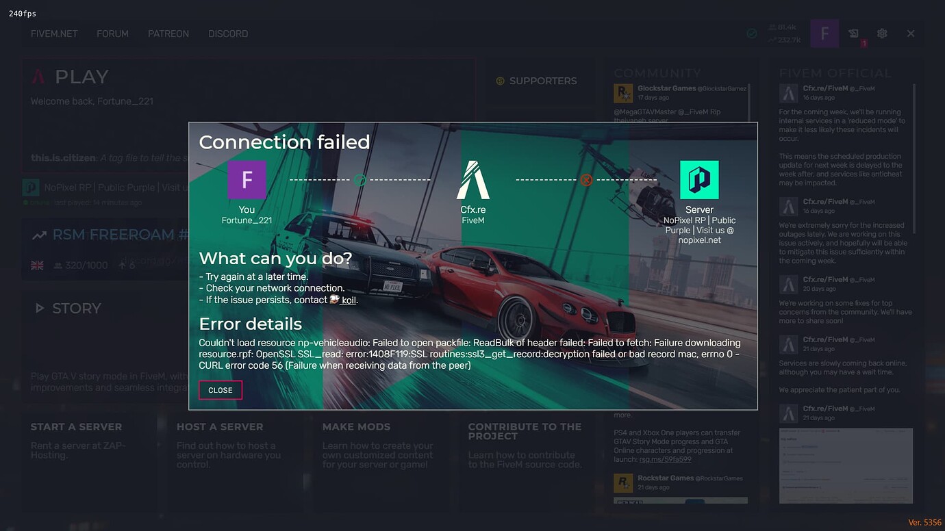Open the SUPPORTERS panel
The image size is (945, 531).
pos(539,81)
